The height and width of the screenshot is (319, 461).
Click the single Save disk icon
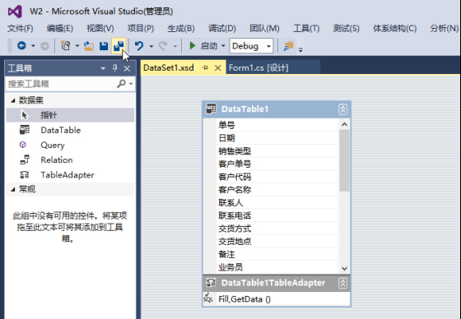tap(104, 46)
